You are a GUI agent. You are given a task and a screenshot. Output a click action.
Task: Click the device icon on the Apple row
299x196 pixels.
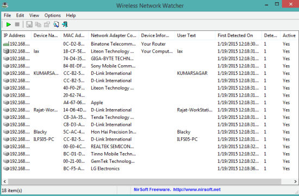pyautogui.click(x=6, y=103)
